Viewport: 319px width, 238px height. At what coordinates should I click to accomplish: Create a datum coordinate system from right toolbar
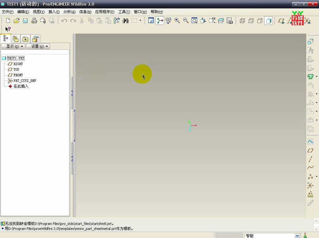(311, 185)
